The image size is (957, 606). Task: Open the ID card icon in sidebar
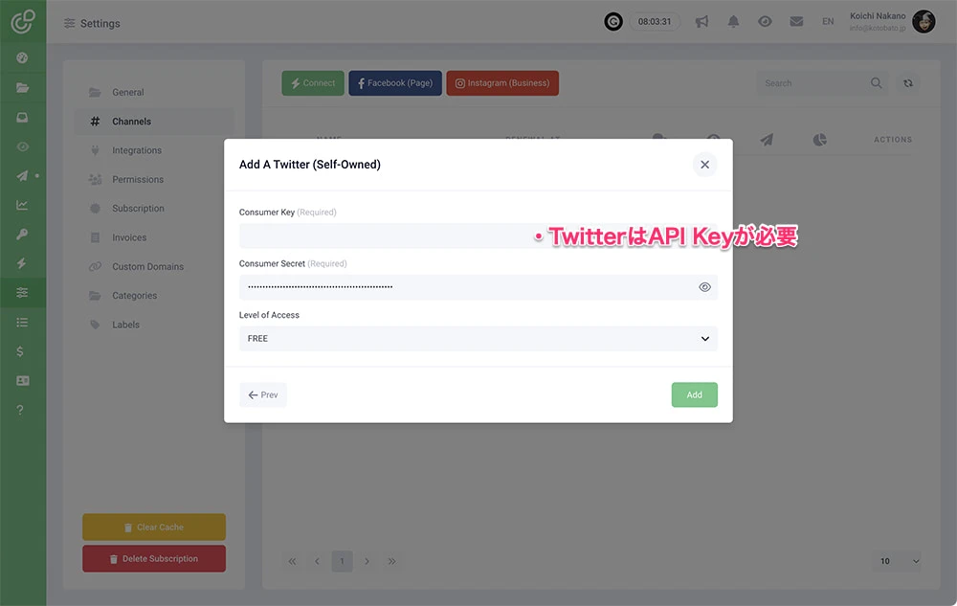tap(23, 381)
